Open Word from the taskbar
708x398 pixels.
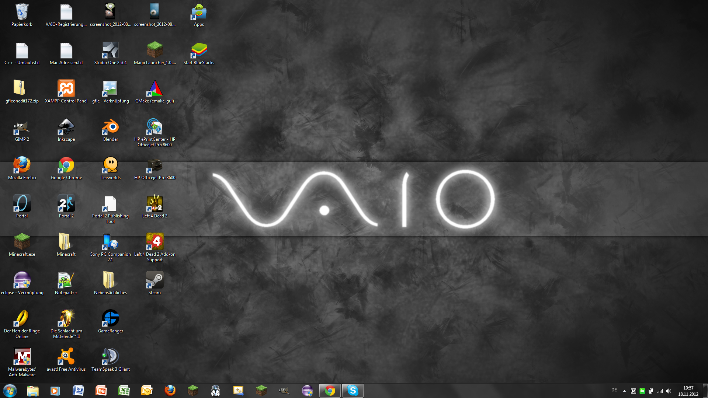click(78, 391)
